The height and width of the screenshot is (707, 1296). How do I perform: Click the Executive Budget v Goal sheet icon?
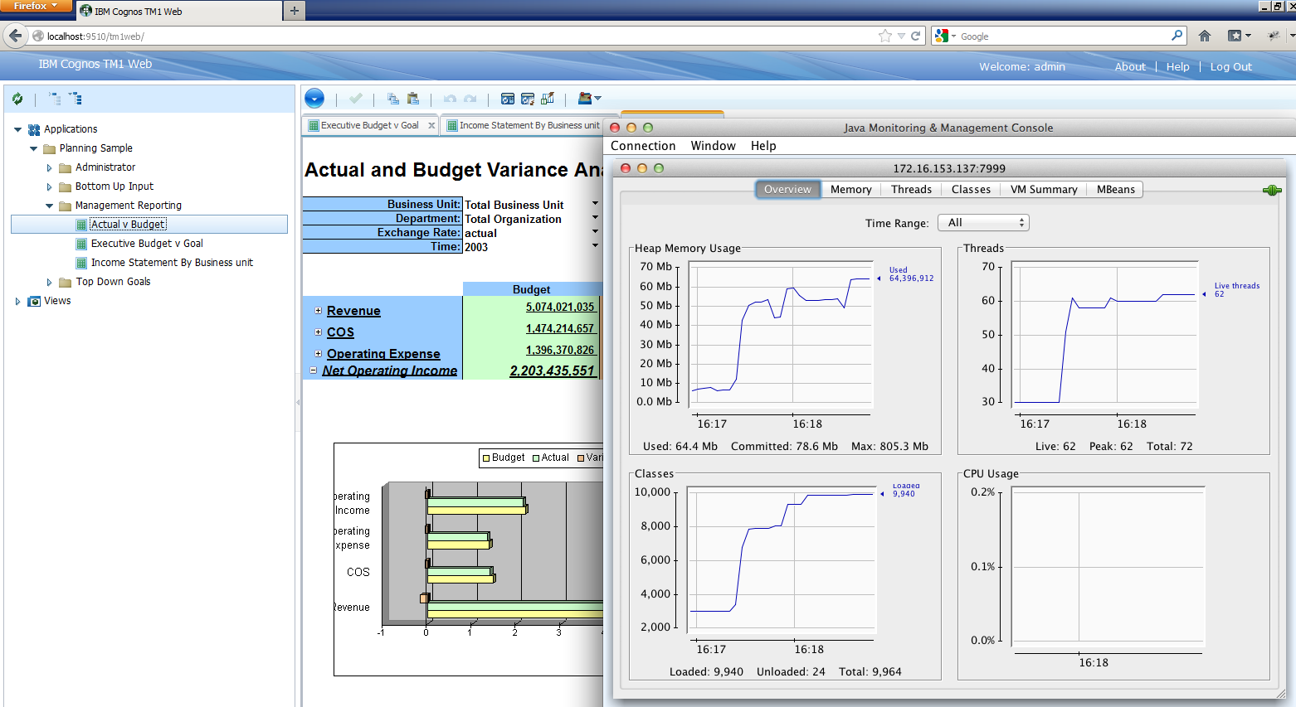(81, 244)
